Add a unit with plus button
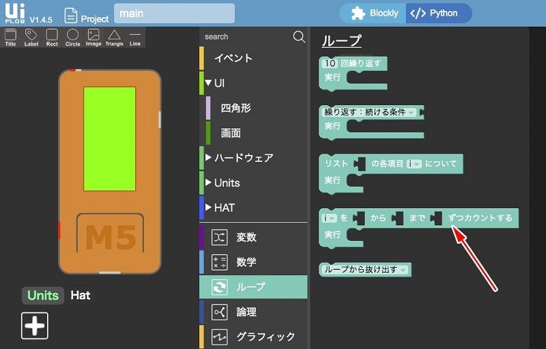This screenshot has height=349, width=546. click(x=34, y=326)
